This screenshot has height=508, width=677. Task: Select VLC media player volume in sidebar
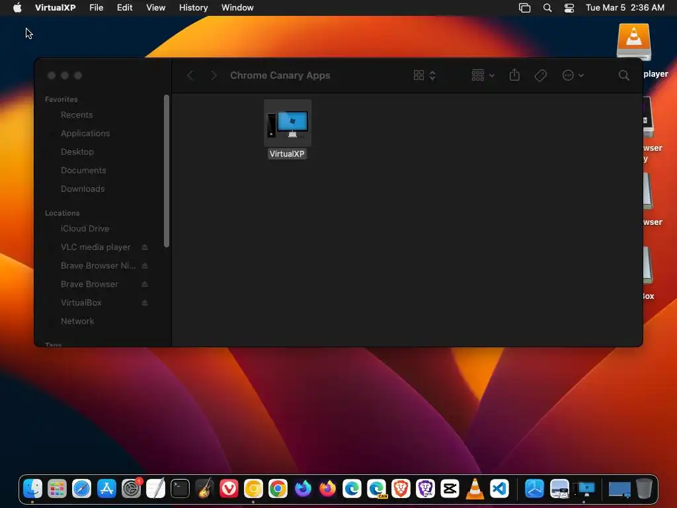[95, 247]
